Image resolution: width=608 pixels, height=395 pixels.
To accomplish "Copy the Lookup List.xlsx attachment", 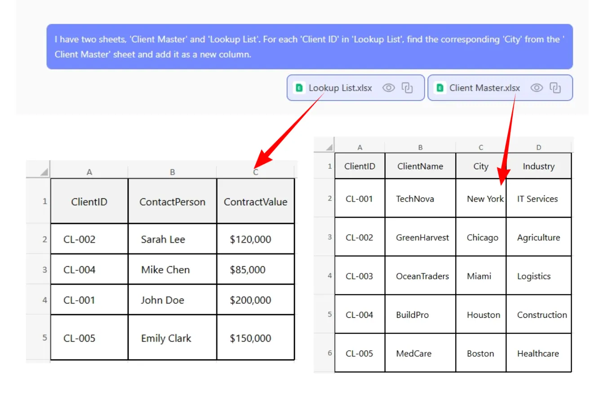I will click(x=407, y=88).
